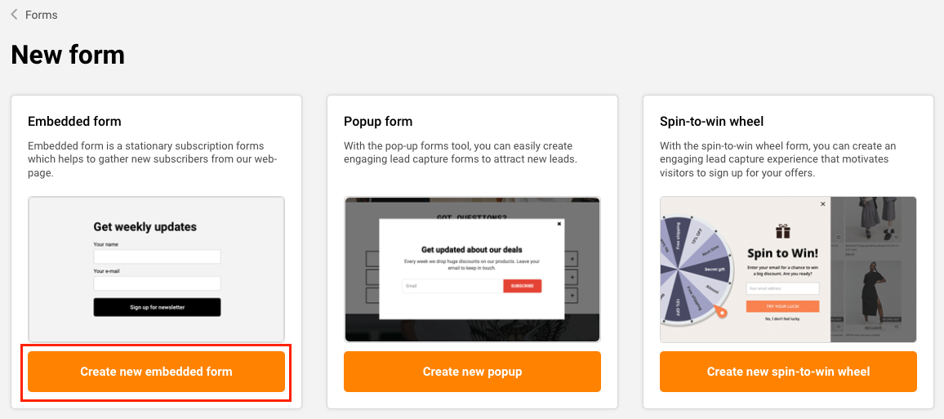Click Create new spin-to-win wheel button
This screenshot has width=944, height=419.
pyautogui.click(x=788, y=372)
